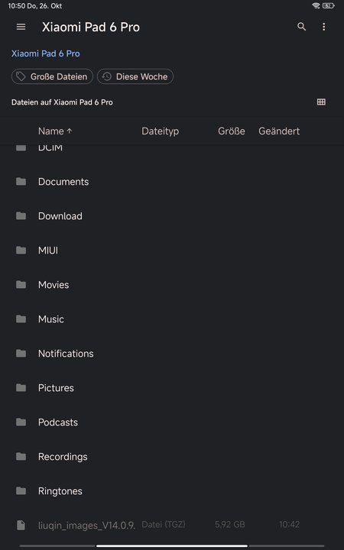
Task: Sort by Dateityp column
Action: pyautogui.click(x=160, y=131)
